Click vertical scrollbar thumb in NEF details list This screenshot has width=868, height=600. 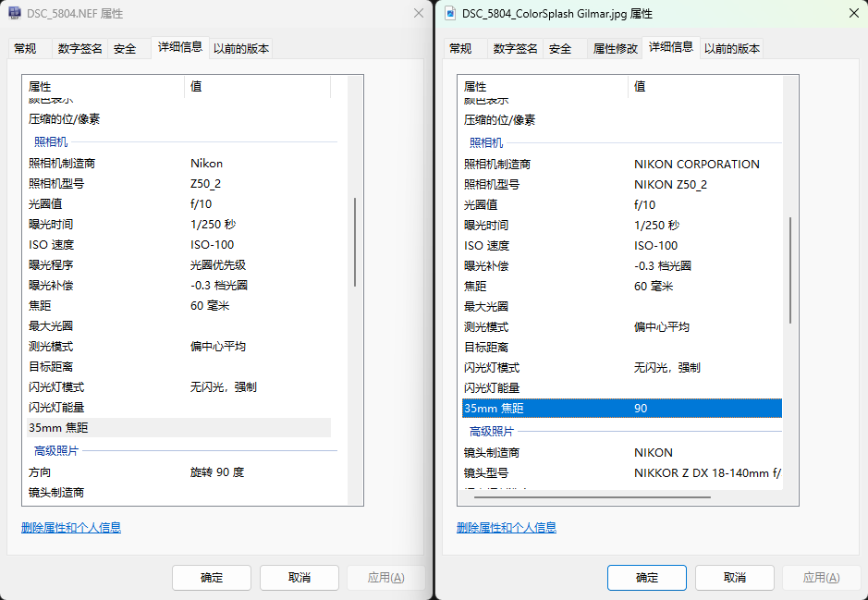pos(355,242)
